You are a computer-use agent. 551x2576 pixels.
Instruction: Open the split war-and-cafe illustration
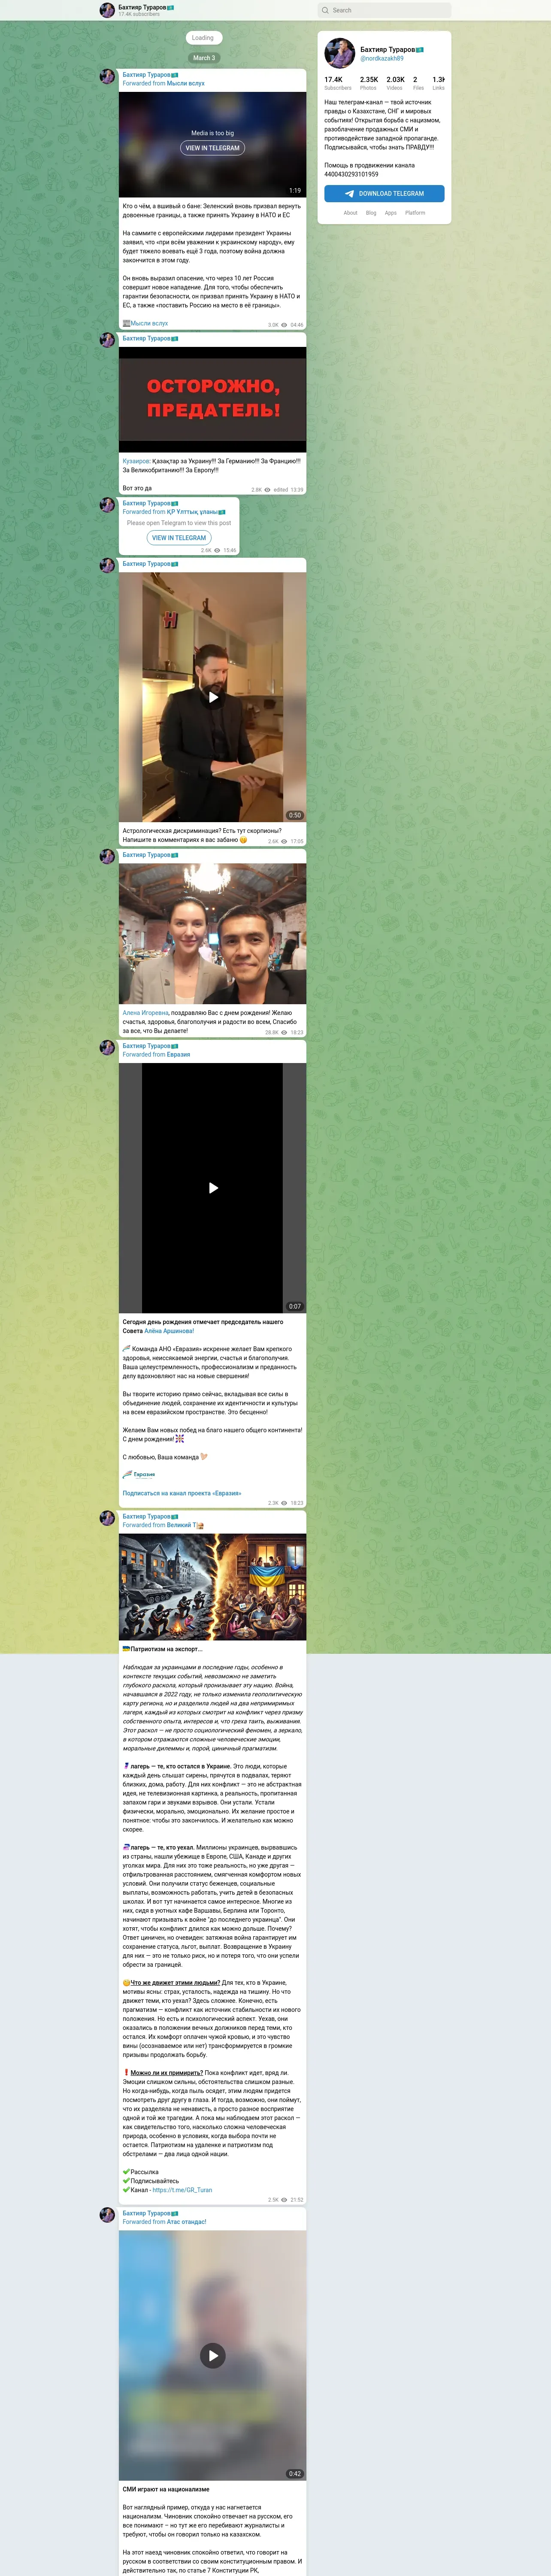pos(212,1586)
